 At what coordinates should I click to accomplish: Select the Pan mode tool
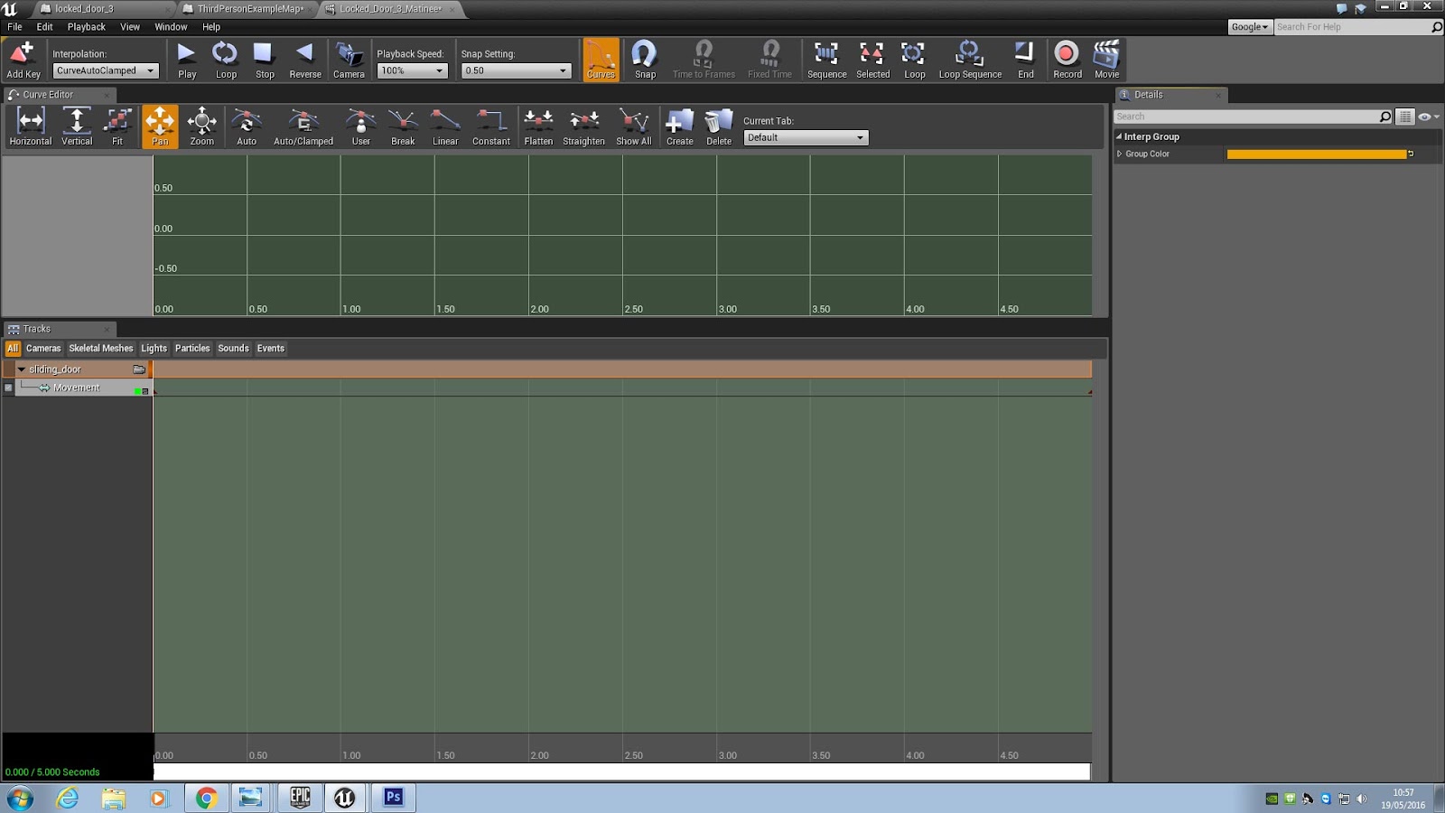pos(160,126)
